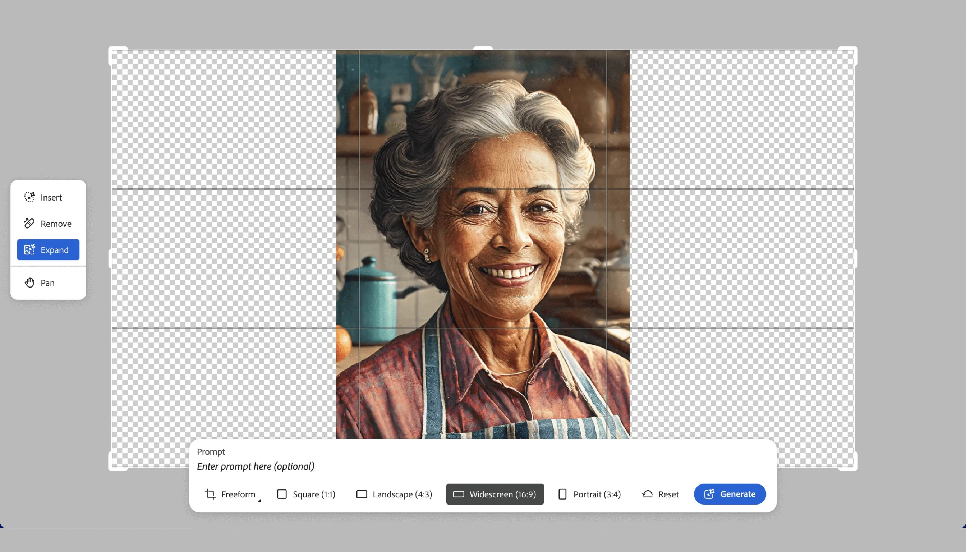Click the Freeform crop icon
Viewport: 966px width, 552px height.
[x=210, y=494]
